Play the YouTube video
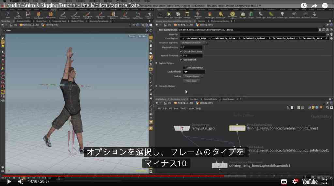Viewport: 334px width, 186px height. (x=9, y=182)
